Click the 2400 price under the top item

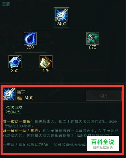pos(61,24)
